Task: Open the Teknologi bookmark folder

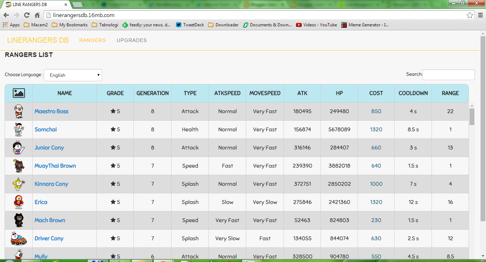Action: click(105, 25)
